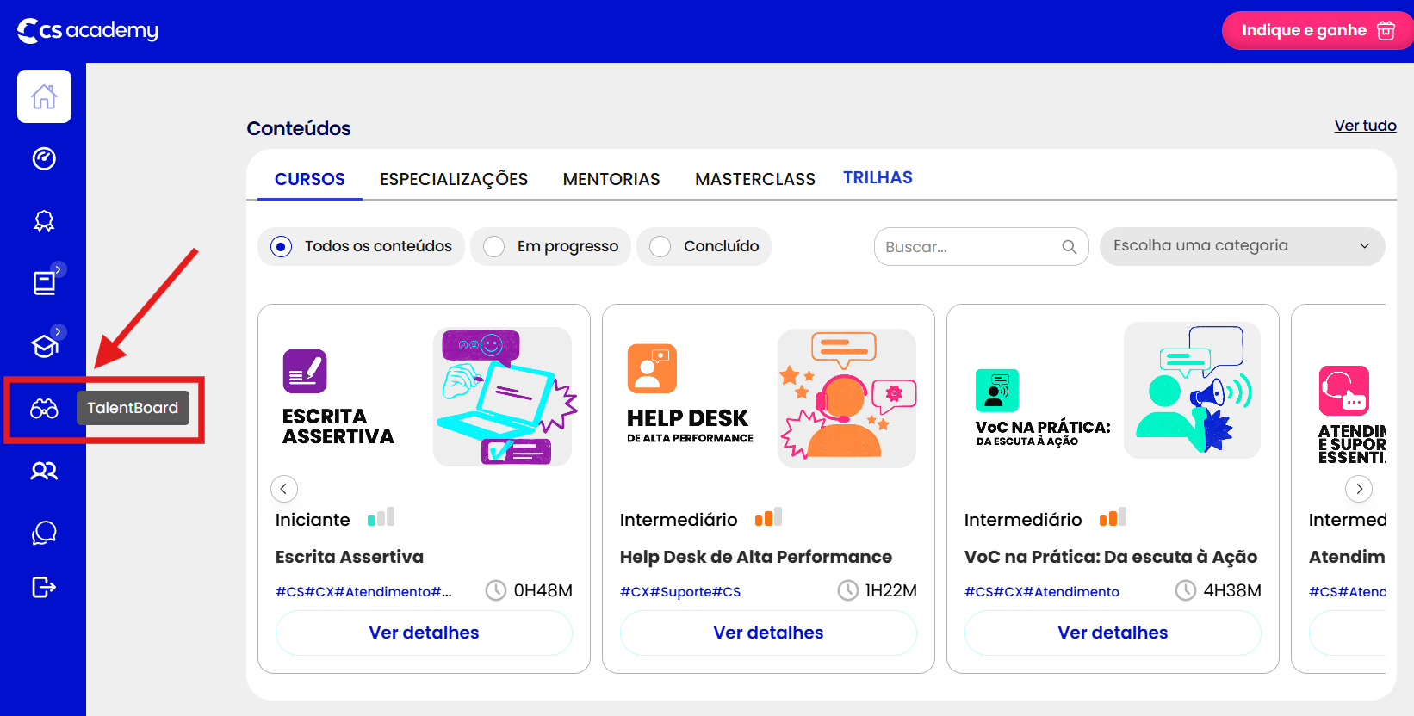The image size is (1414, 716).
Task: Switch to the ESPECIALIZAÇÕES tab
Action: coord(454,179)
